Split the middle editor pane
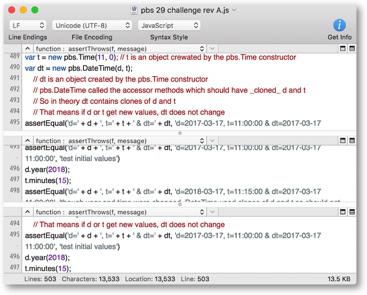Image resolution: width=367 pixels, height=295 pixels. 351,141
